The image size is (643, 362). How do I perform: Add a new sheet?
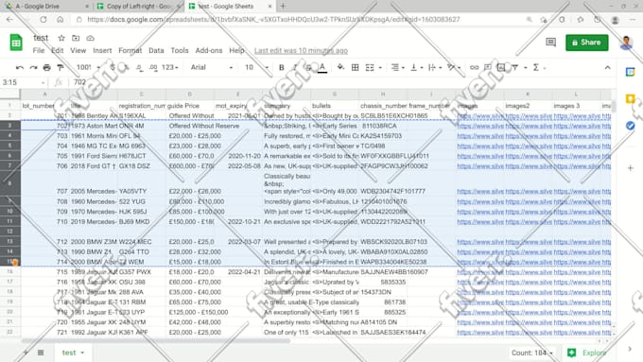(x=26, y=353)
